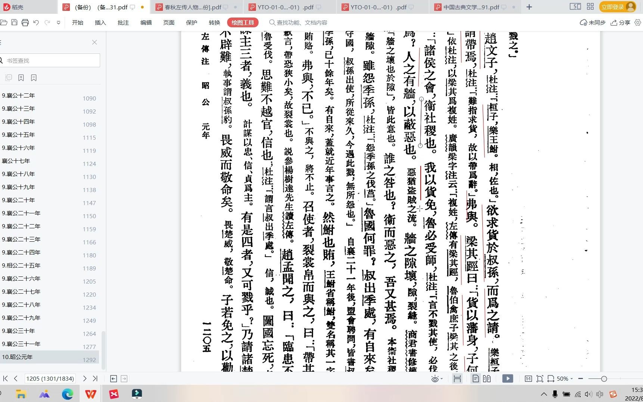Click the 立即登录 login button
Screen dimensions: 643x402
618,7
